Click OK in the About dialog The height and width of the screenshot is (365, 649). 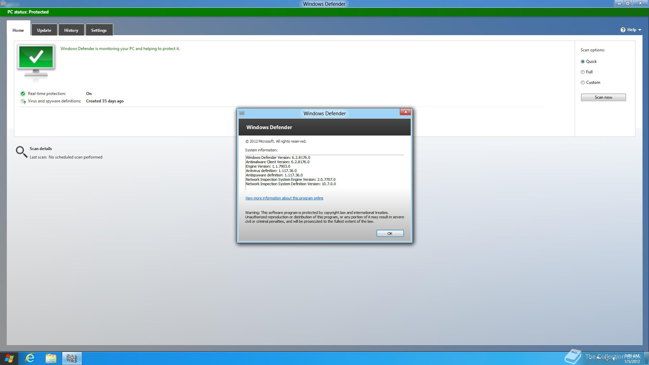click(x=390, y=234)
